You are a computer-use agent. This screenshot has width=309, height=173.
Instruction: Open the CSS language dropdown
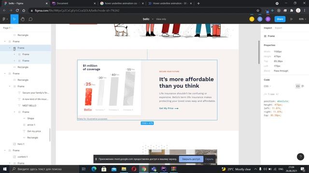tap(267, 86)
